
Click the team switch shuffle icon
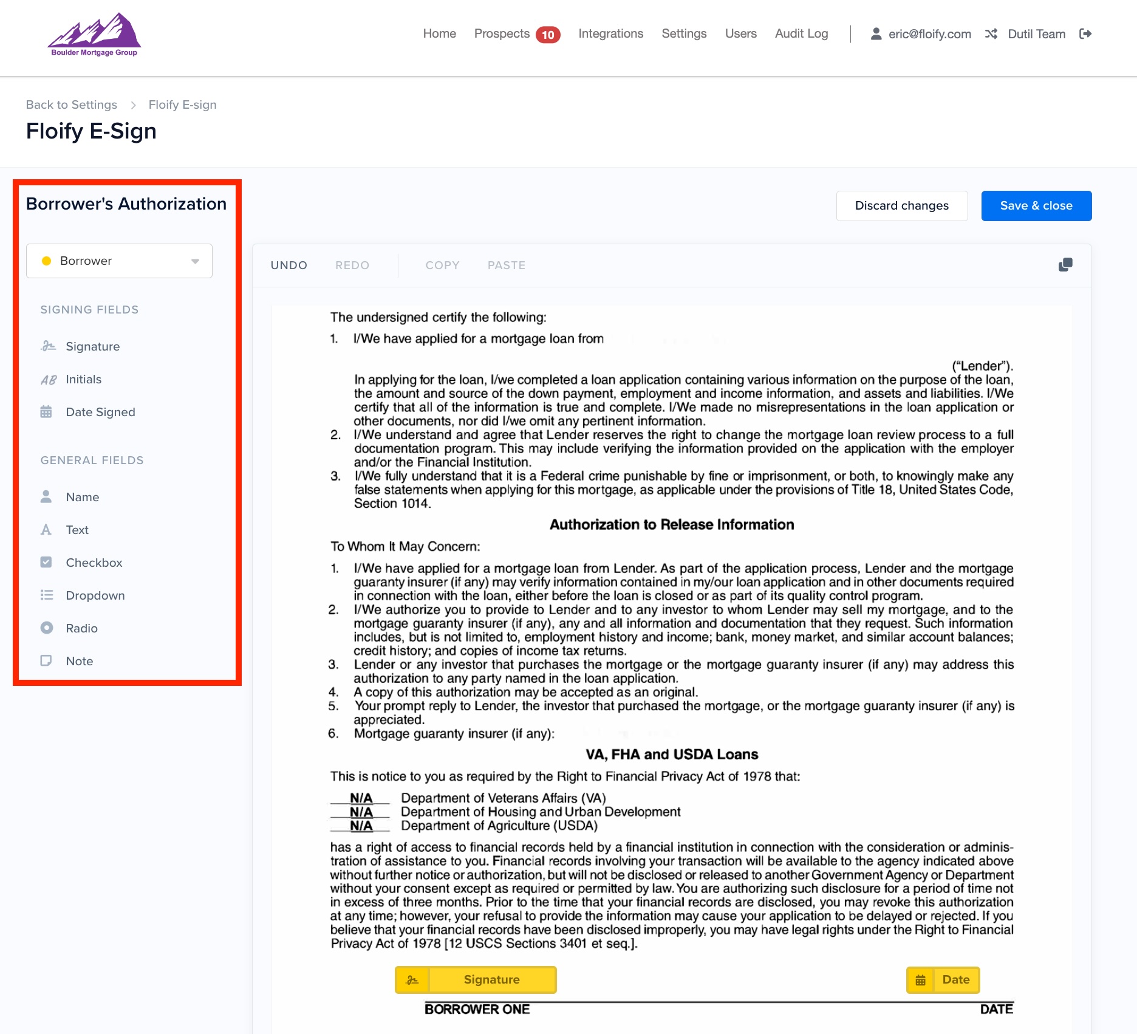[991, 34]
